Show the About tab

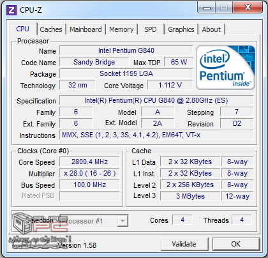211,29
